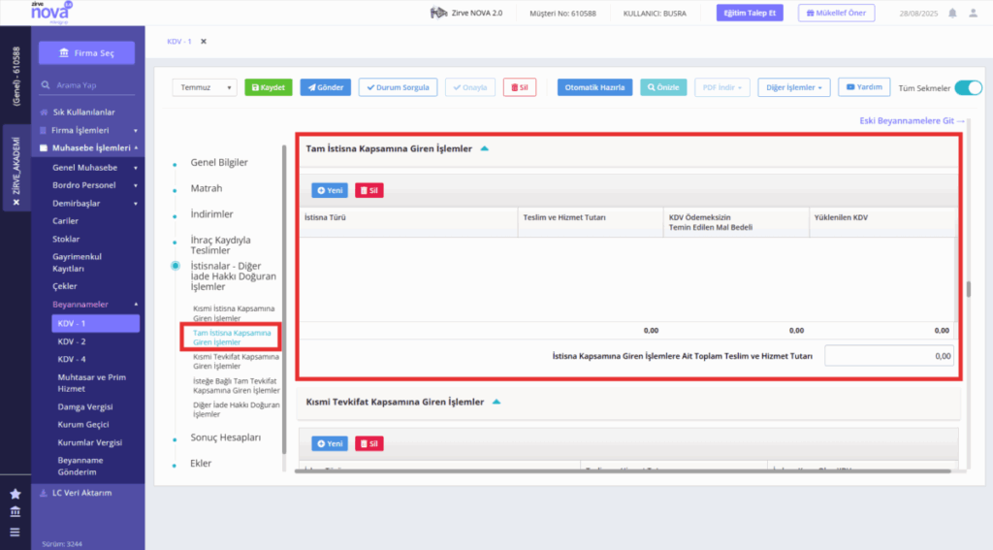Click the Gönder button
This screenshot has height=550, width=993.
(326, 87)
